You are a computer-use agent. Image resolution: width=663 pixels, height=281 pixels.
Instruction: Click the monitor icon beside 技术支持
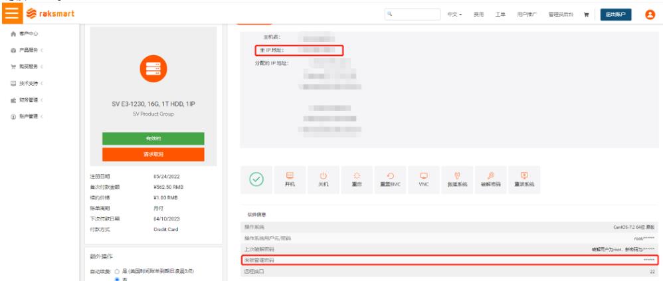point(13,83)
